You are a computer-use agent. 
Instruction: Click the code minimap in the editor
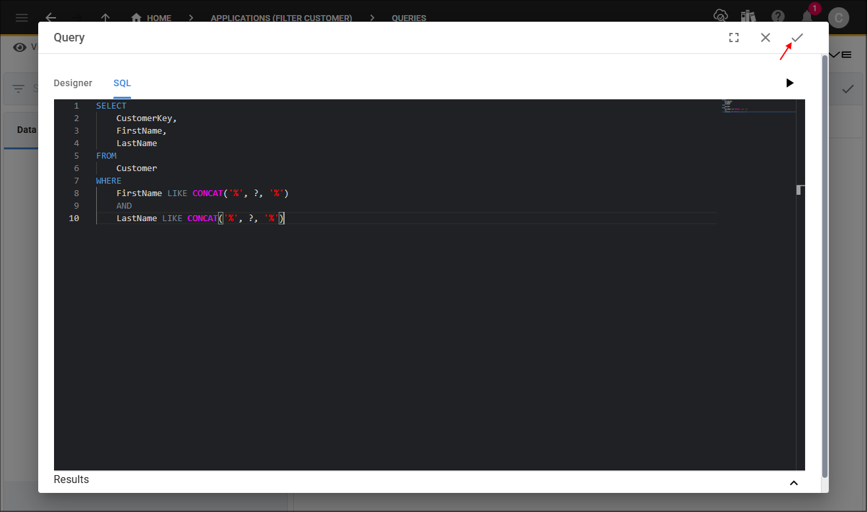coord(759,107)
